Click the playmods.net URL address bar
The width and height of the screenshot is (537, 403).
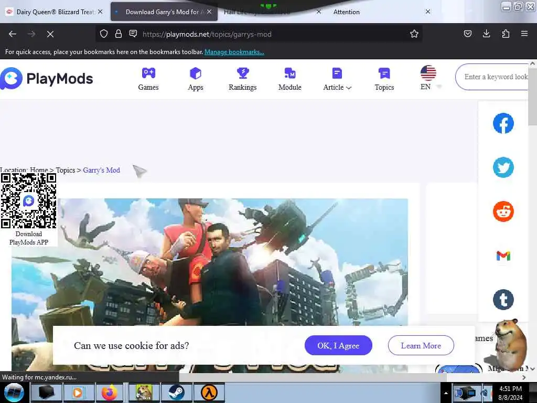259,34
